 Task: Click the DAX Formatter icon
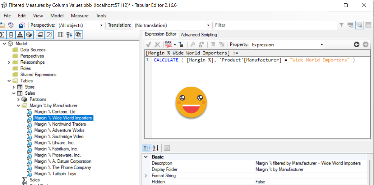[x=169, y=45]
